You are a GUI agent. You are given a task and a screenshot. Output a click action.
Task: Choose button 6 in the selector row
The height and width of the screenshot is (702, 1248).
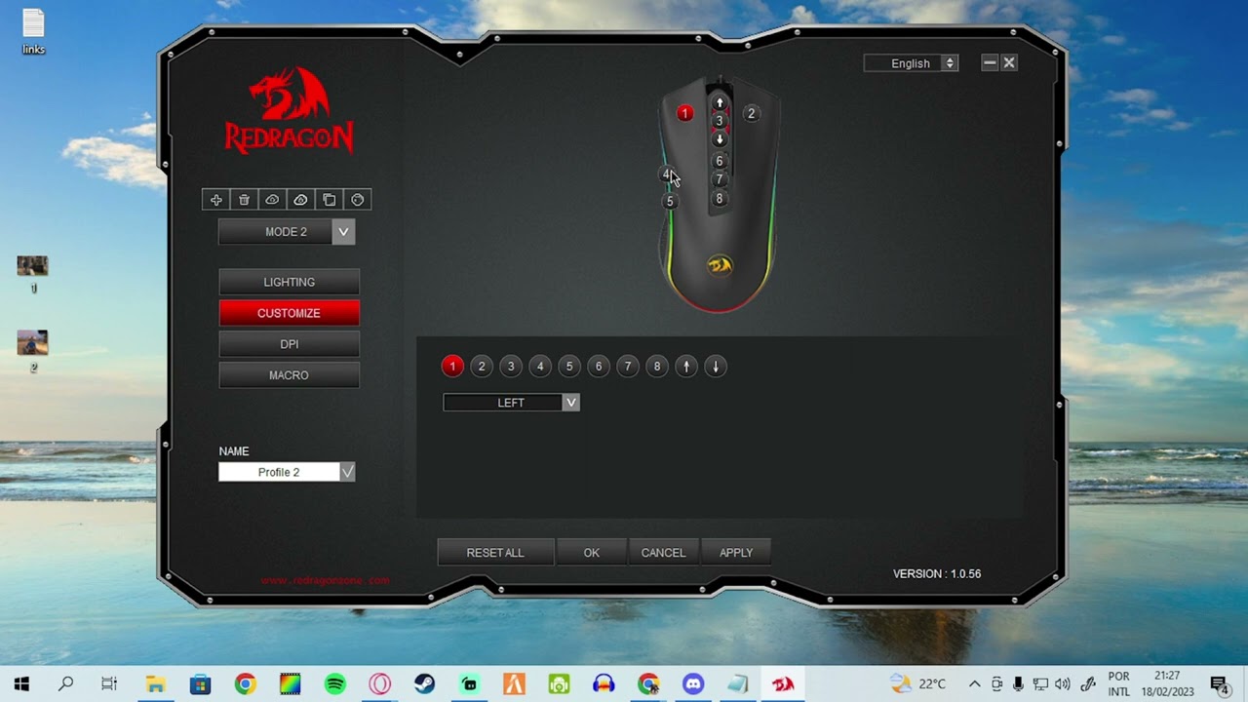point(599,367)
